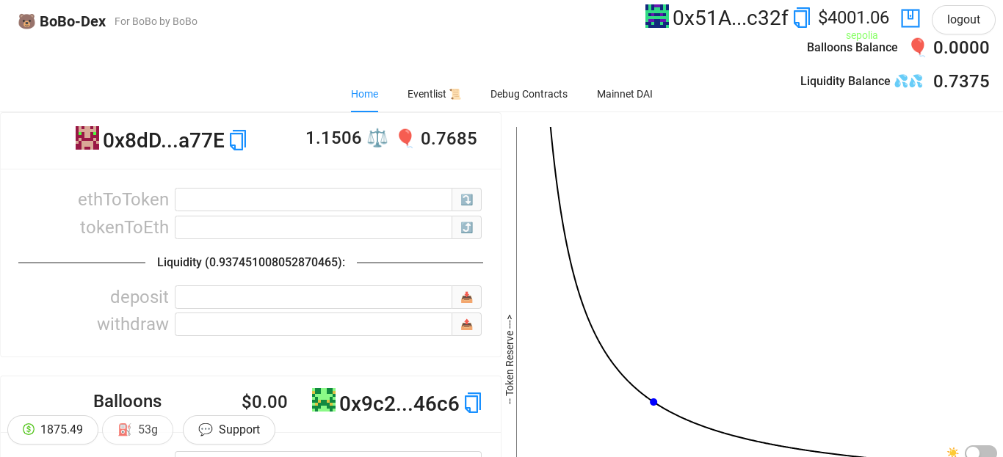
Task: Click the BoBo-Dex bear logo
Action: (x=26, y=21)
